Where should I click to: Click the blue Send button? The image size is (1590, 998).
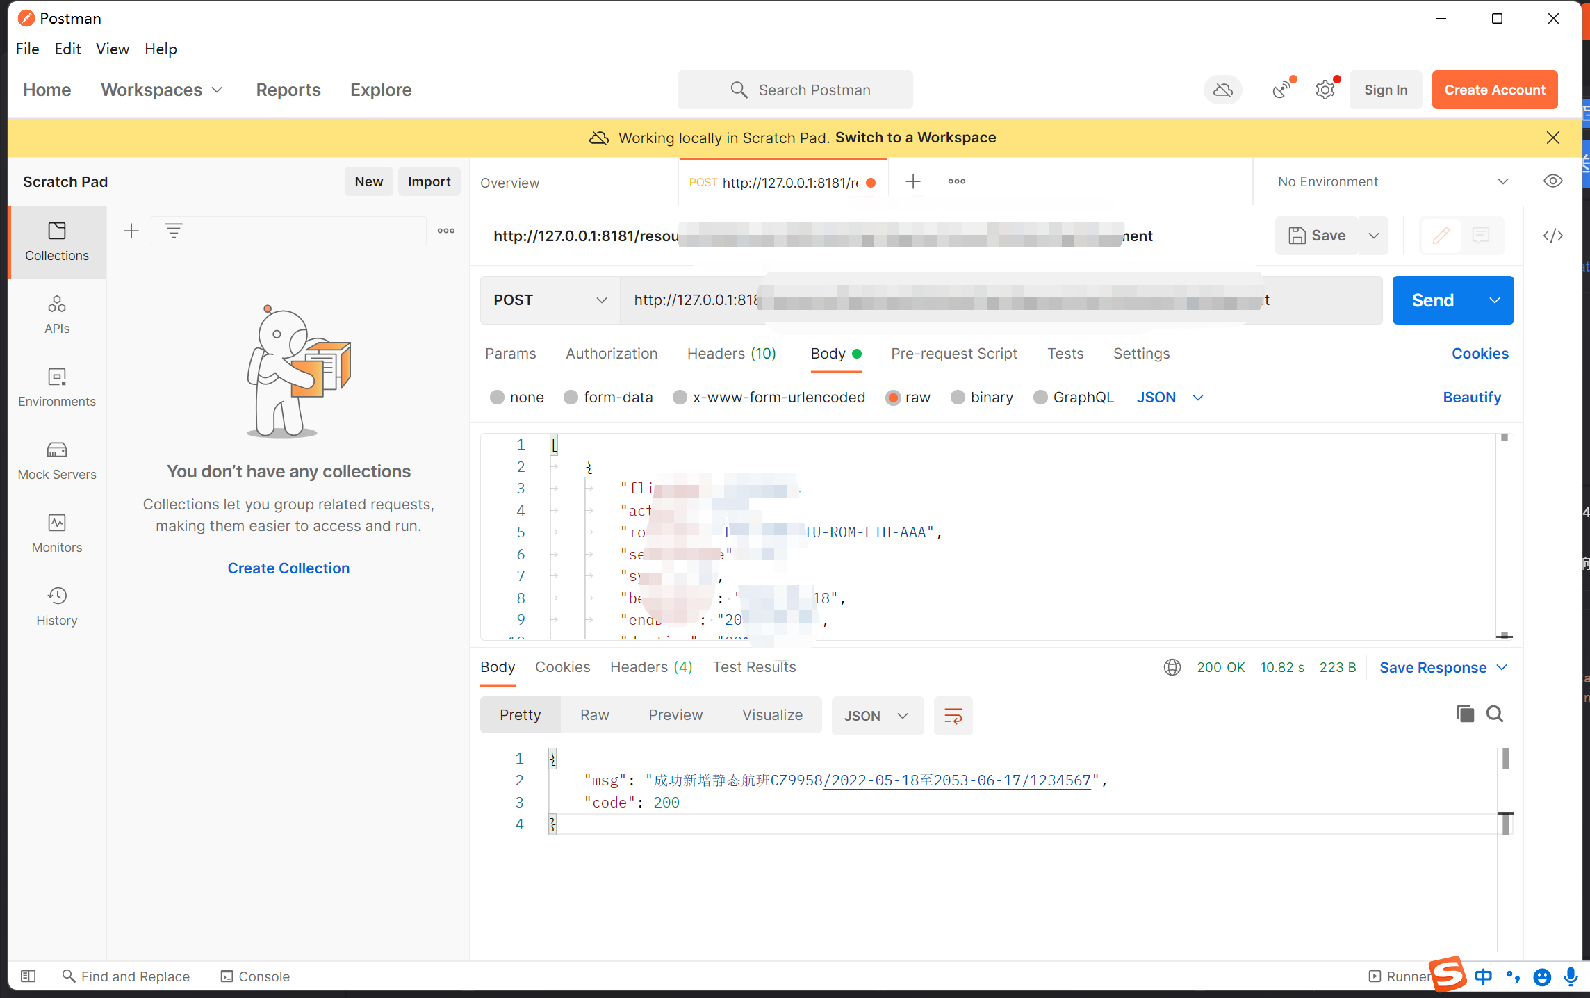click(1433, 300)
